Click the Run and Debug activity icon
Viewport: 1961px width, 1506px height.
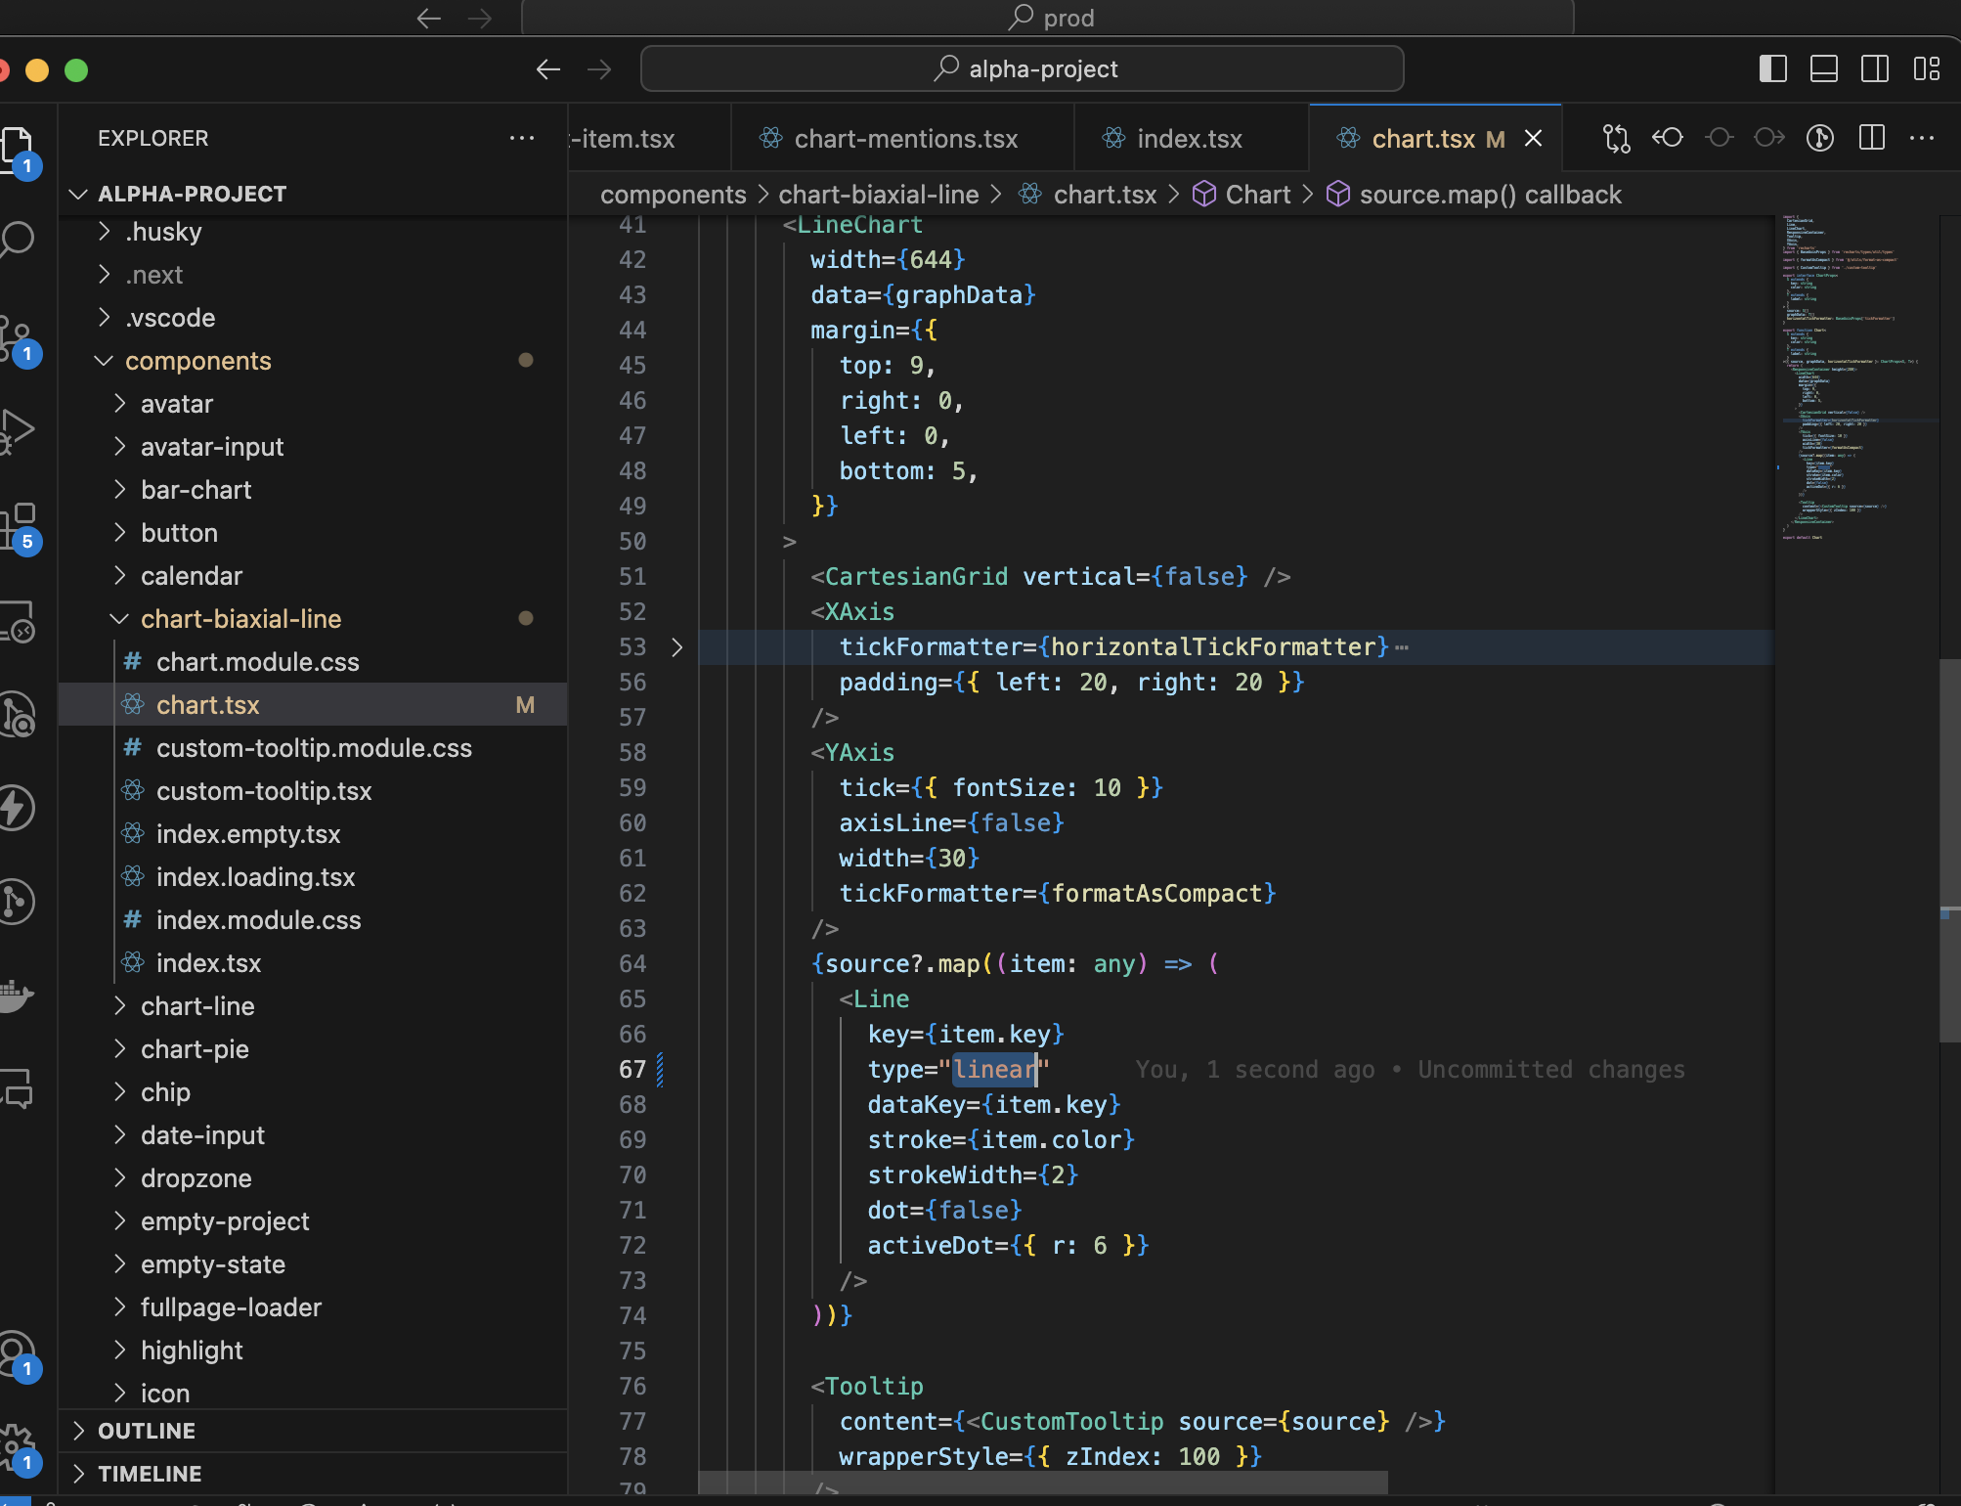coord(18,430)
